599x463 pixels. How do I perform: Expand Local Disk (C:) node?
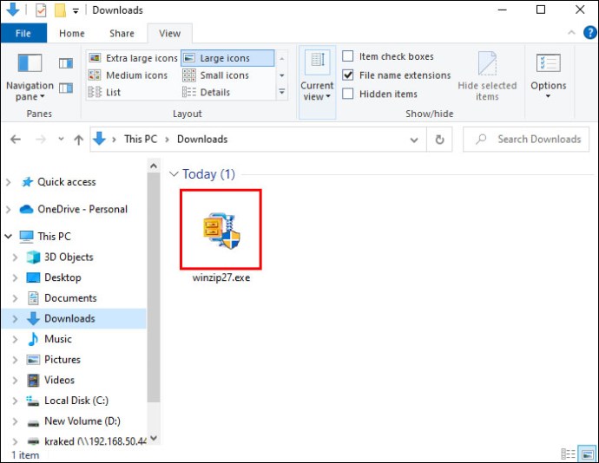click(x=15, y=401)
